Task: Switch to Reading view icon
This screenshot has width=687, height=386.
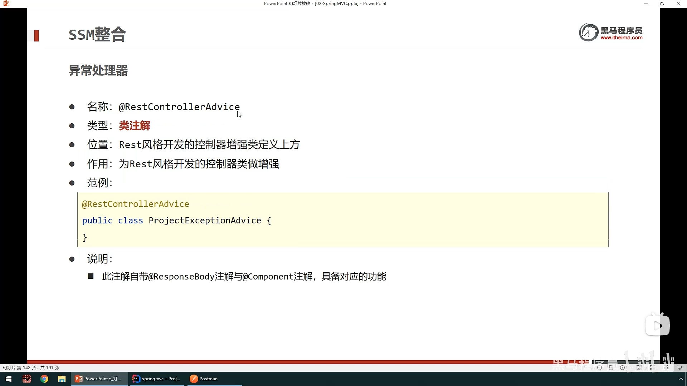Action: [666, 367]
